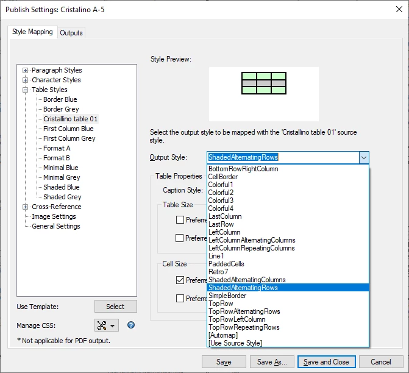Cancel the publish settings changes
409x373 pixels.
pos(381,362)
